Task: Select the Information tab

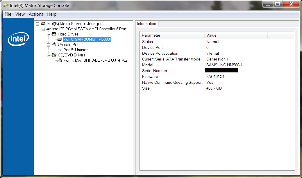Action: pos(146,24)
